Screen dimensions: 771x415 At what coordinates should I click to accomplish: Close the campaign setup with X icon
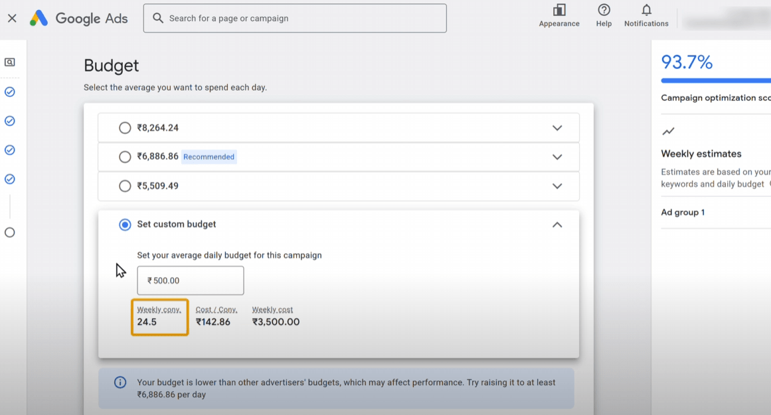click(x=12, y=19)
